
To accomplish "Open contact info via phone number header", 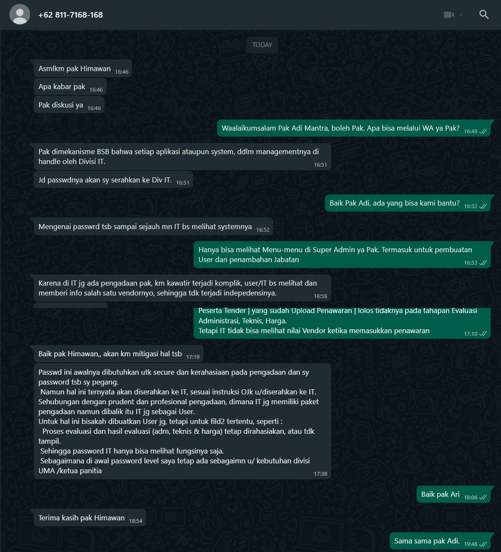I will coord(71,15).
